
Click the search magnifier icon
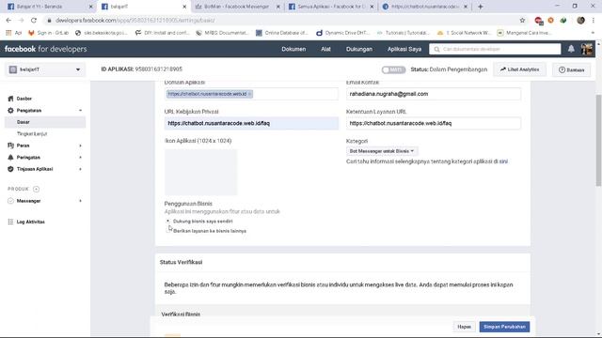pos(436,49)
